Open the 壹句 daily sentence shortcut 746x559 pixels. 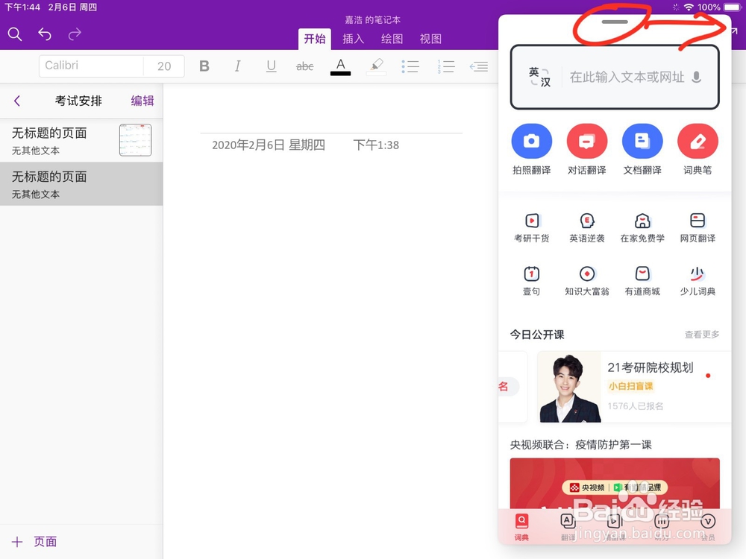(x=531, y=282)
